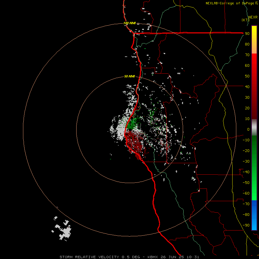The width and height of the screenshot is (259, 259).
Task: Click the 100 NMI range ring label
Action: pyautogui.click(x=129, y=23)
